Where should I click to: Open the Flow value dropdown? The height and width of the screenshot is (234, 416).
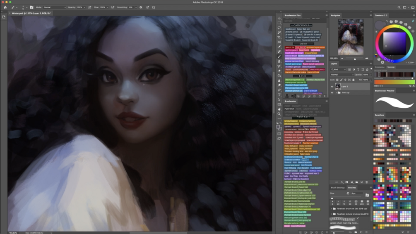(x=107, y=7)
